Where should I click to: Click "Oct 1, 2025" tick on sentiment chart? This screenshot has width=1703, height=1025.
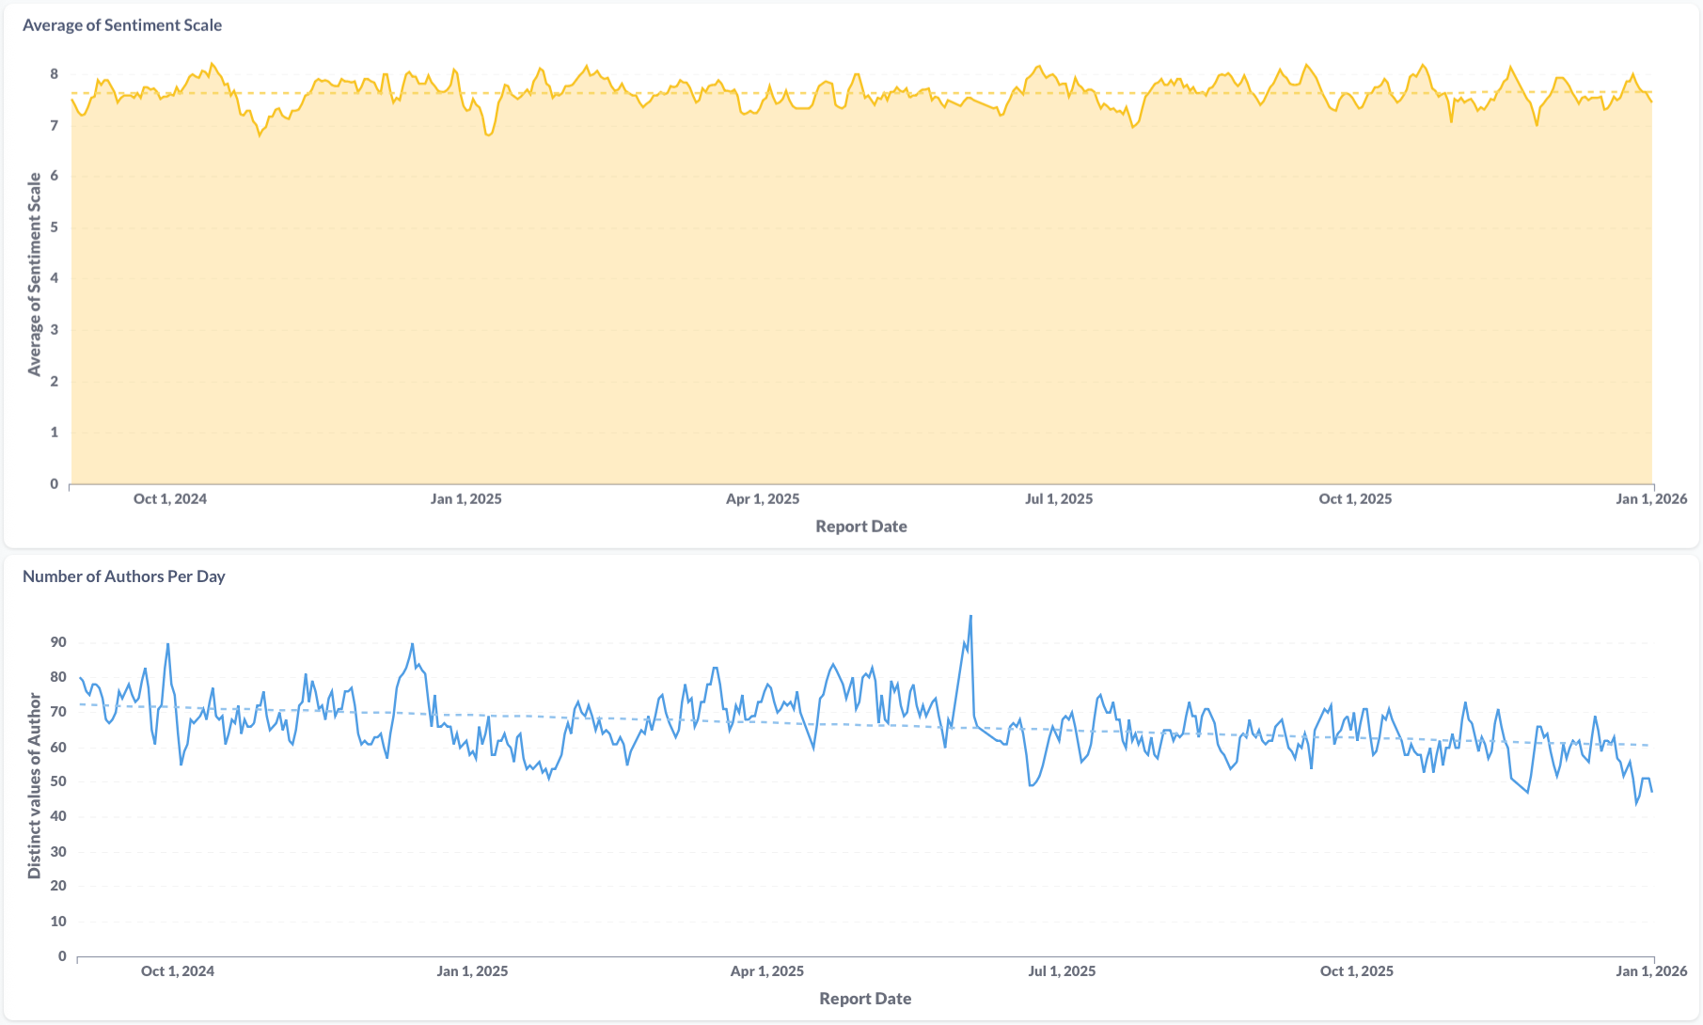pos(1355,499)
